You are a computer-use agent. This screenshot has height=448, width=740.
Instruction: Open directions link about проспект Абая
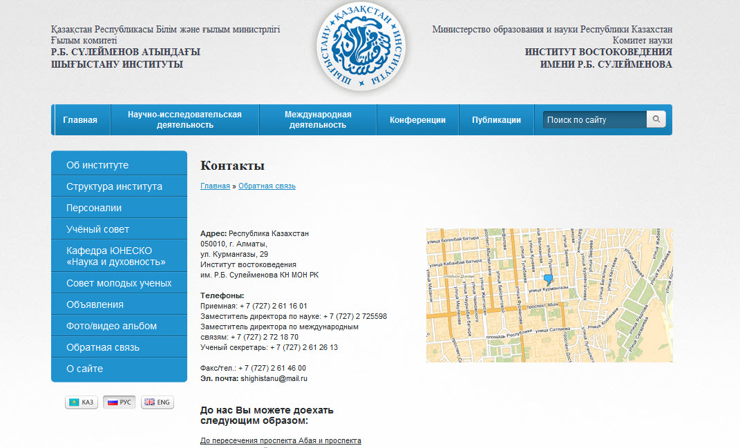pyautogui.click(x=281, y=440)
